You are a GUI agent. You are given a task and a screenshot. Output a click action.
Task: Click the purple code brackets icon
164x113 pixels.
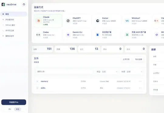coord(157,35)
